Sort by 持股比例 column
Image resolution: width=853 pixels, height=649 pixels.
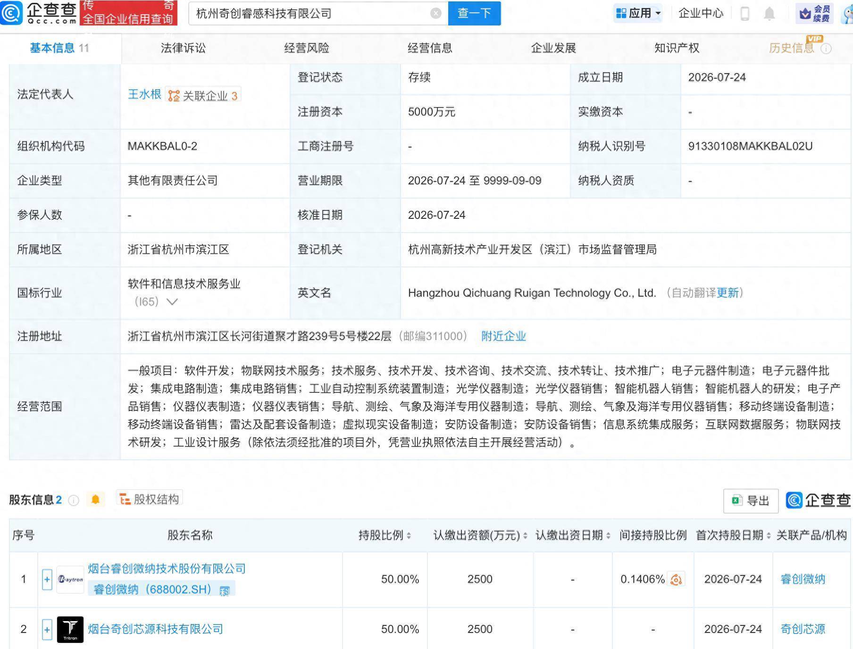tap(385, 535)
